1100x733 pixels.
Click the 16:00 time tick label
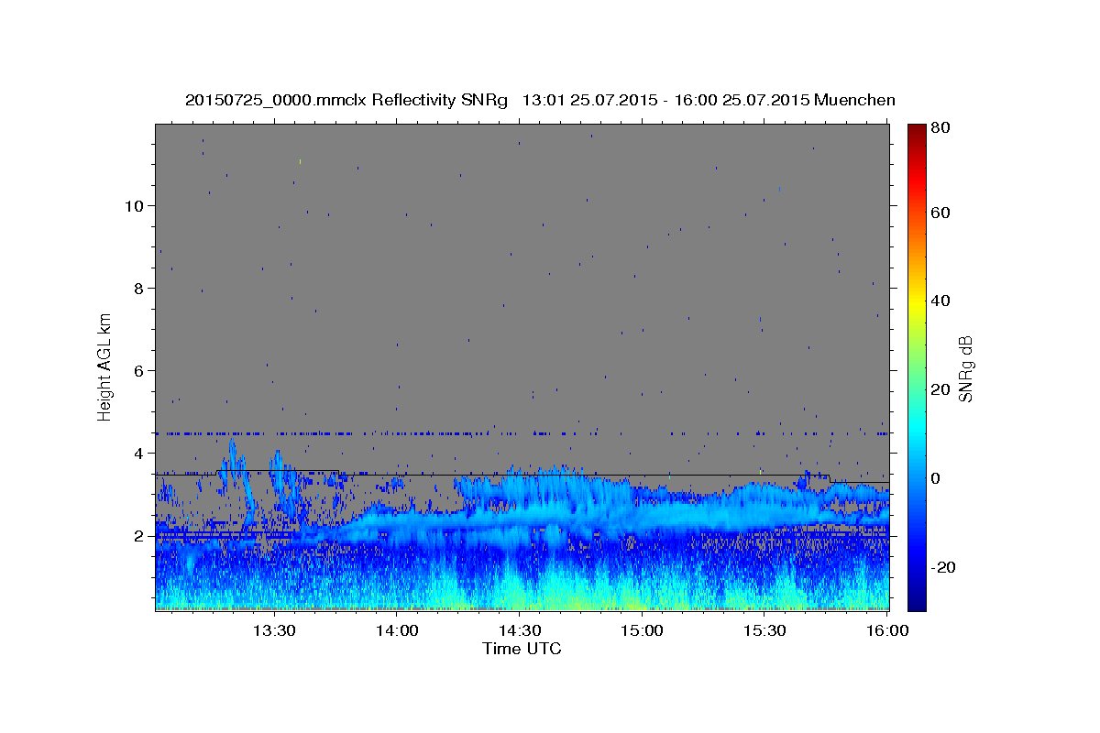(x=886, y=630)
